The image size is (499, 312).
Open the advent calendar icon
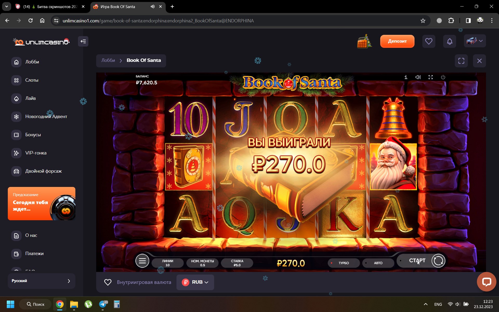click(364, 42)
